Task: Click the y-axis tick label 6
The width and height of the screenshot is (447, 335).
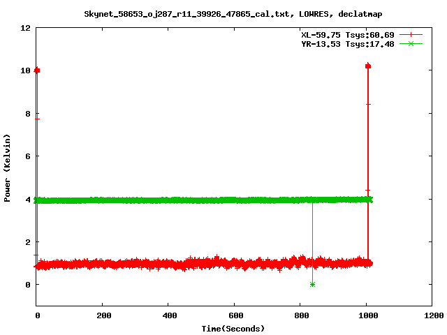Action: tap(28, 156)
